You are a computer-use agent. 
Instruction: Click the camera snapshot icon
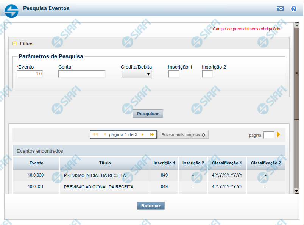pyautogui.click(x=280, y=8)
